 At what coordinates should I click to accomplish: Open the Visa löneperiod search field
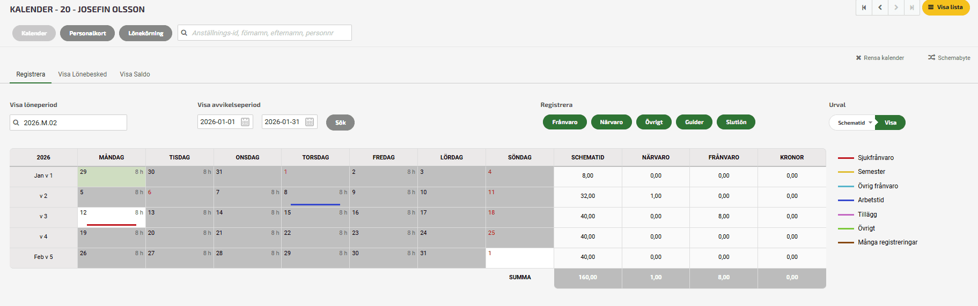[68, 123]
